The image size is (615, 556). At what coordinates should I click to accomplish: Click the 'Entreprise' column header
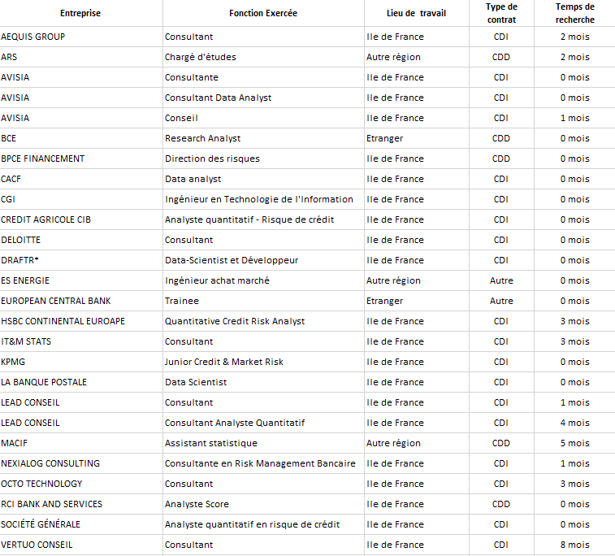pyautogui.click(x=80, y=13)
